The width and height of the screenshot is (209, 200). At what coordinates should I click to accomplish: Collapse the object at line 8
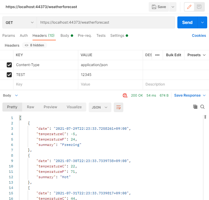(x=29, y=155)
